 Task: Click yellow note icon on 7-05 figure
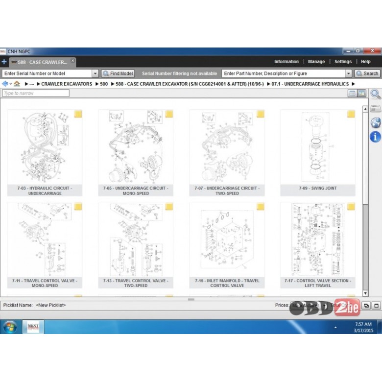pos(169,114)
